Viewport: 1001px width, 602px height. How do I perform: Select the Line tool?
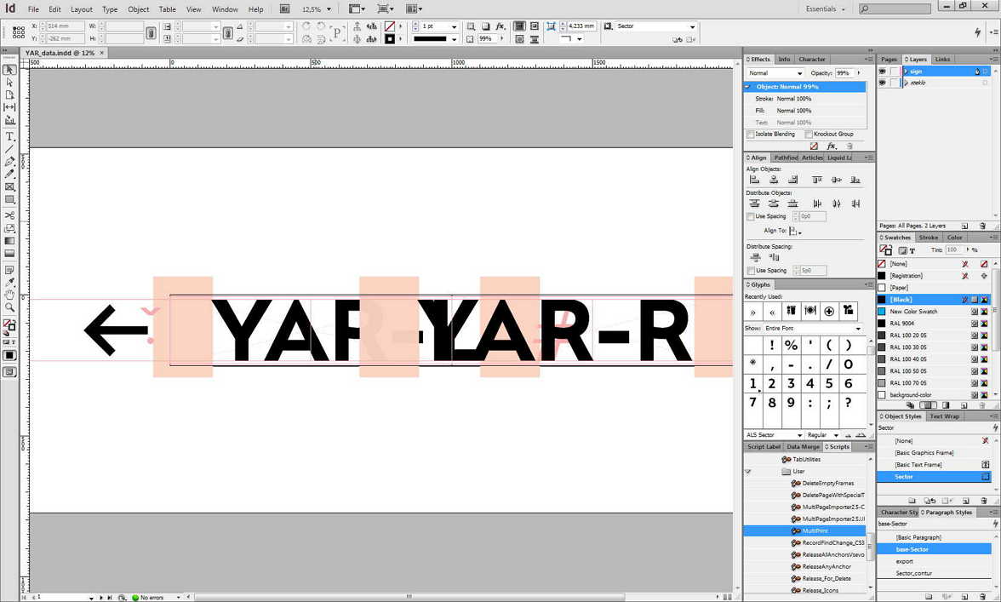click(9, 149)
